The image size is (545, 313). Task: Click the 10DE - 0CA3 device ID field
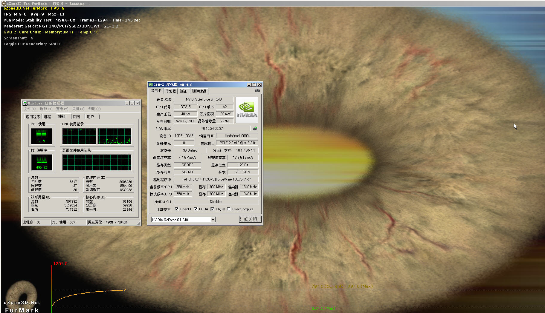(184, 136)
